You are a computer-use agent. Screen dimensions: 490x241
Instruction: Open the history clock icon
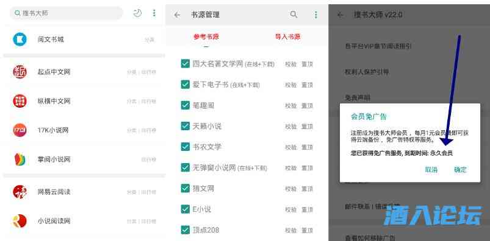(x=137, y=13)
